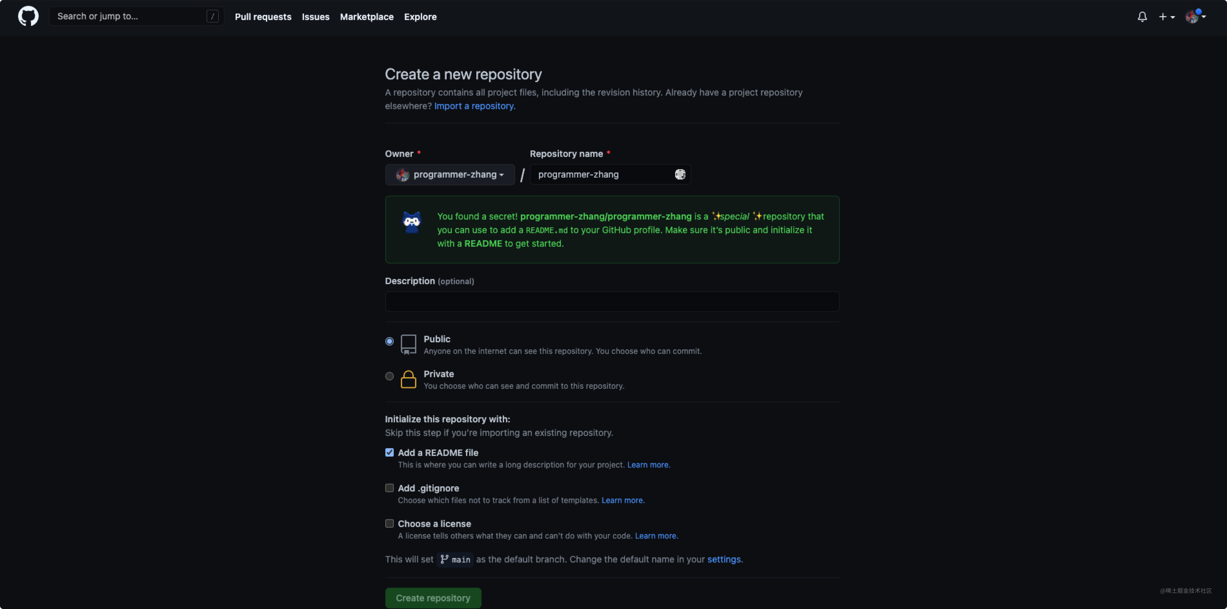
Task: Open Learn more link for .gitignore
Action: point(623,500)
